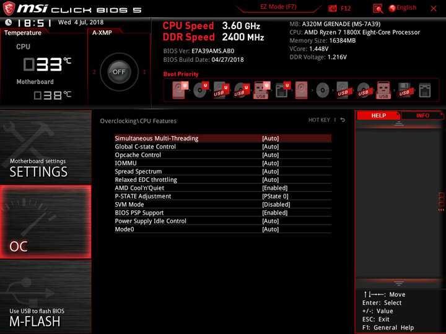Click the HOT KEY button
This screenshot has width=446, height=334.
click(319, 120)
